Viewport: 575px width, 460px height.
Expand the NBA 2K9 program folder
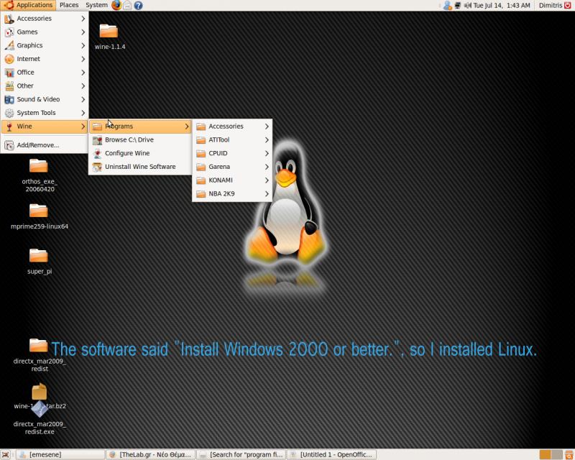coord(232,193)
